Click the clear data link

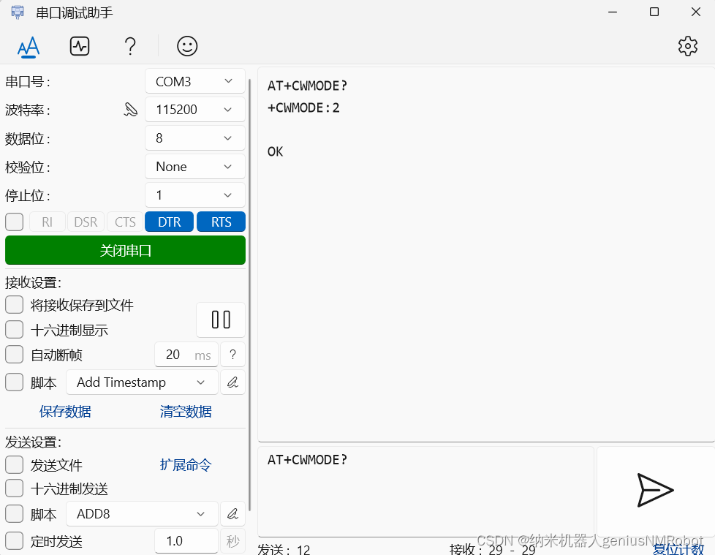coord(186,412)
